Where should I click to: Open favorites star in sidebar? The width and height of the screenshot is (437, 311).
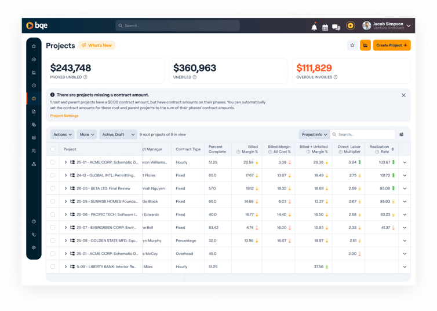pyautogui.click(x=34, y=46)
